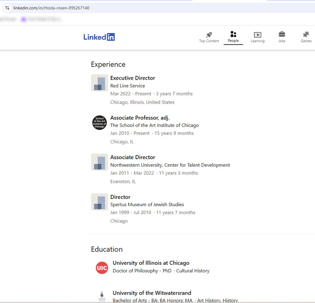This screenshot has width=315, height=303.
Task: Click the Experience section heading
Action: pos(108,64)
